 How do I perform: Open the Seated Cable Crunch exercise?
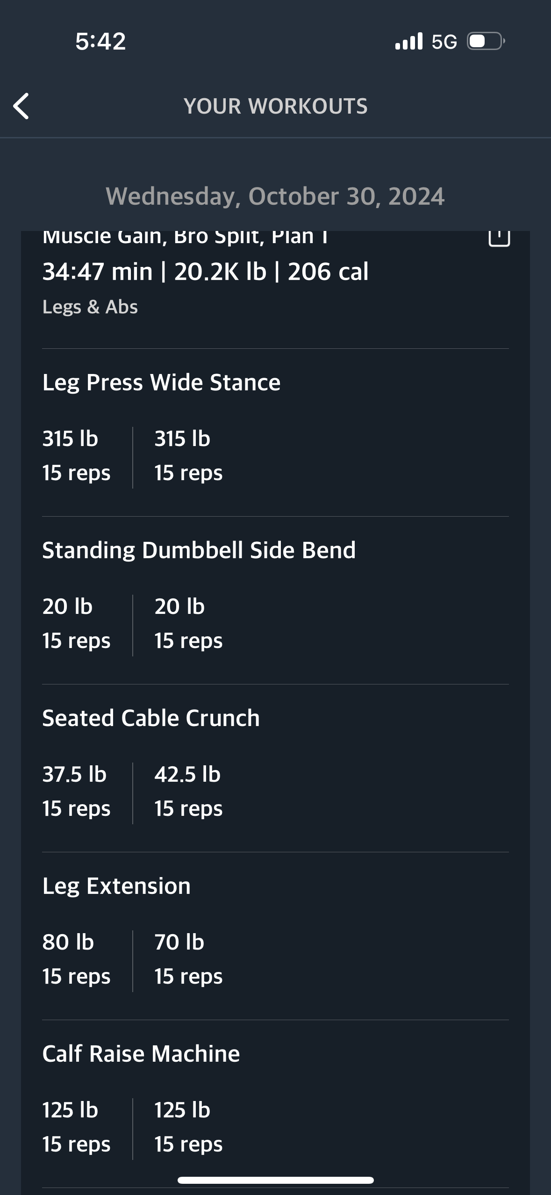point(151,718)
